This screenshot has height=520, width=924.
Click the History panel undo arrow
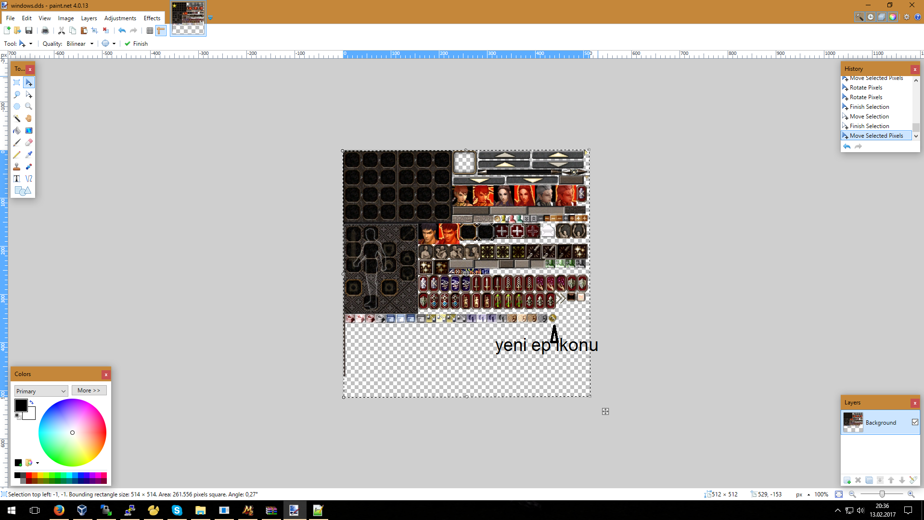tap(847, 146)
